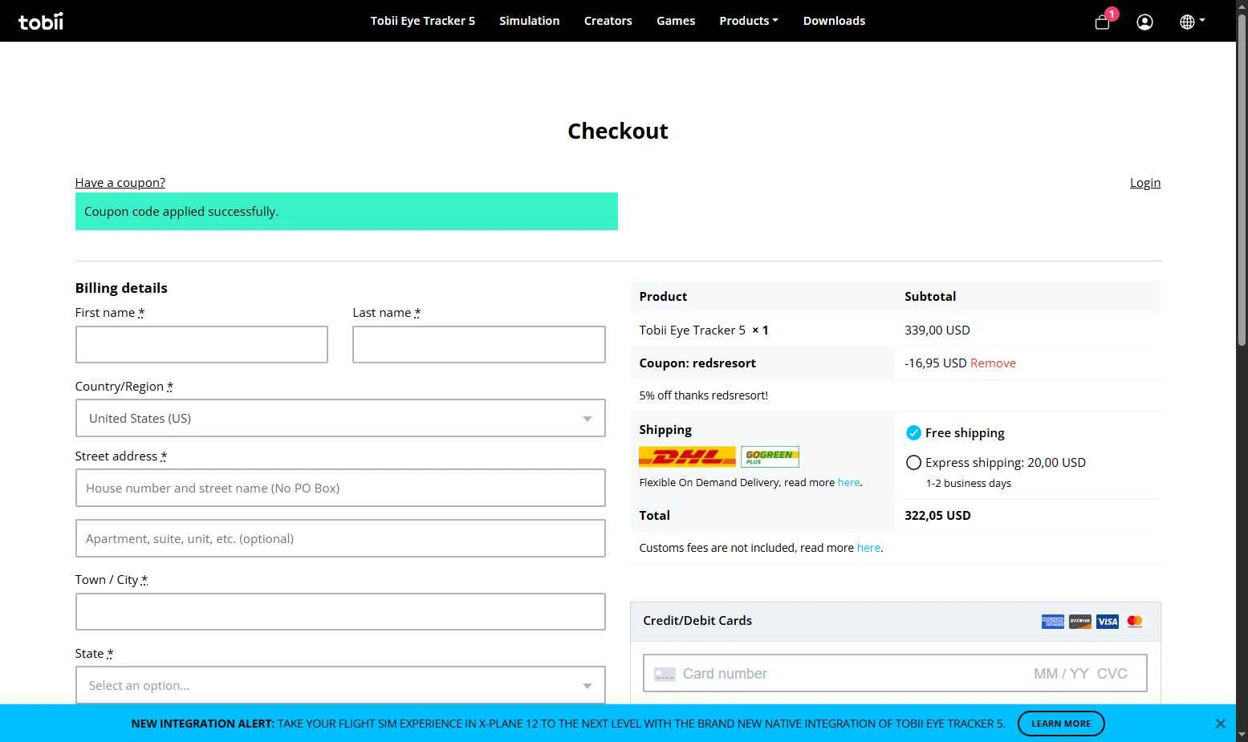Screen dimensions: 1248x742
Task: Click the Coupon code applied successfully message
Action: pyautogui.click(x=347, y=212)
